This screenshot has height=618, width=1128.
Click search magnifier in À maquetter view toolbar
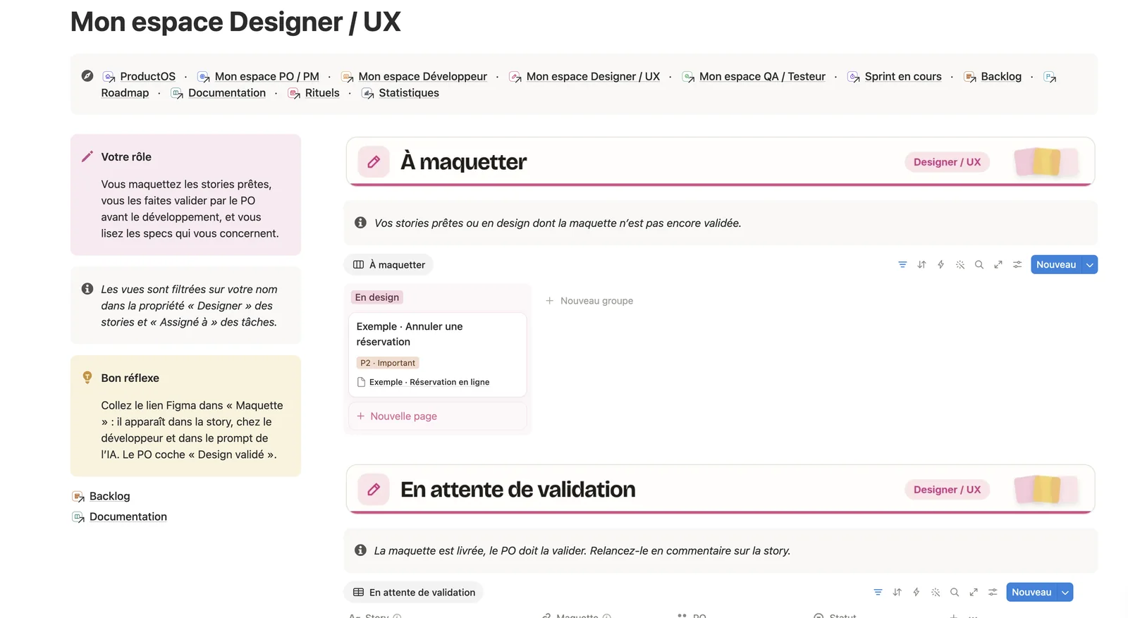point(979,265)
